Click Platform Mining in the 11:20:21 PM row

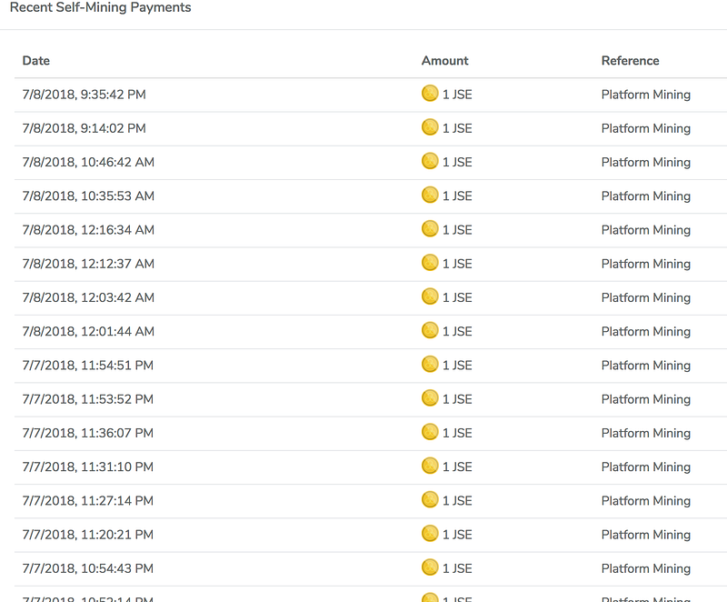point(646,535)
